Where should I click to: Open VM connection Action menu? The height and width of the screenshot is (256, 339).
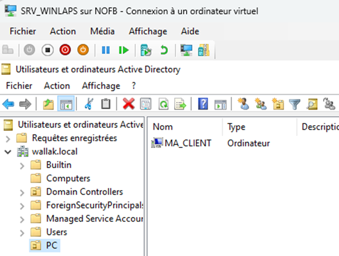63,31
